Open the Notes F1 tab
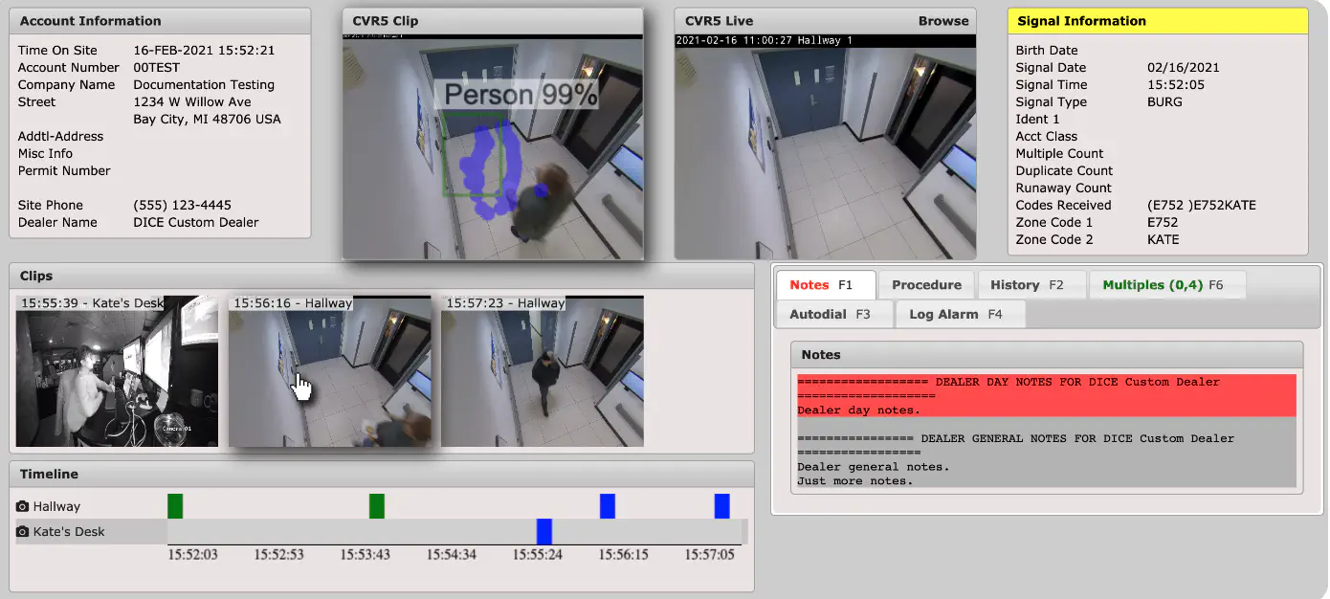 826,285
